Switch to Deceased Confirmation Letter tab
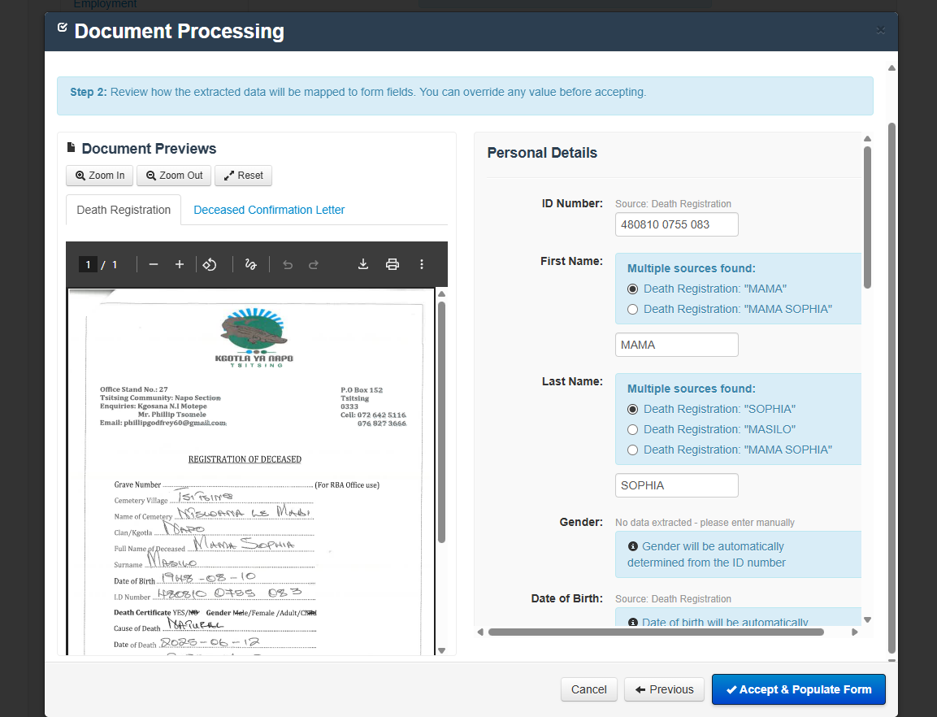The width and height of the screenshot is (937, 717). click(269, 210)
